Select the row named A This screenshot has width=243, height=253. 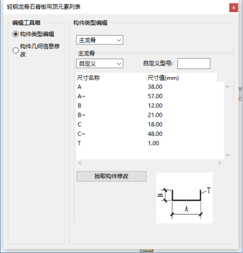tap(150, 87)
